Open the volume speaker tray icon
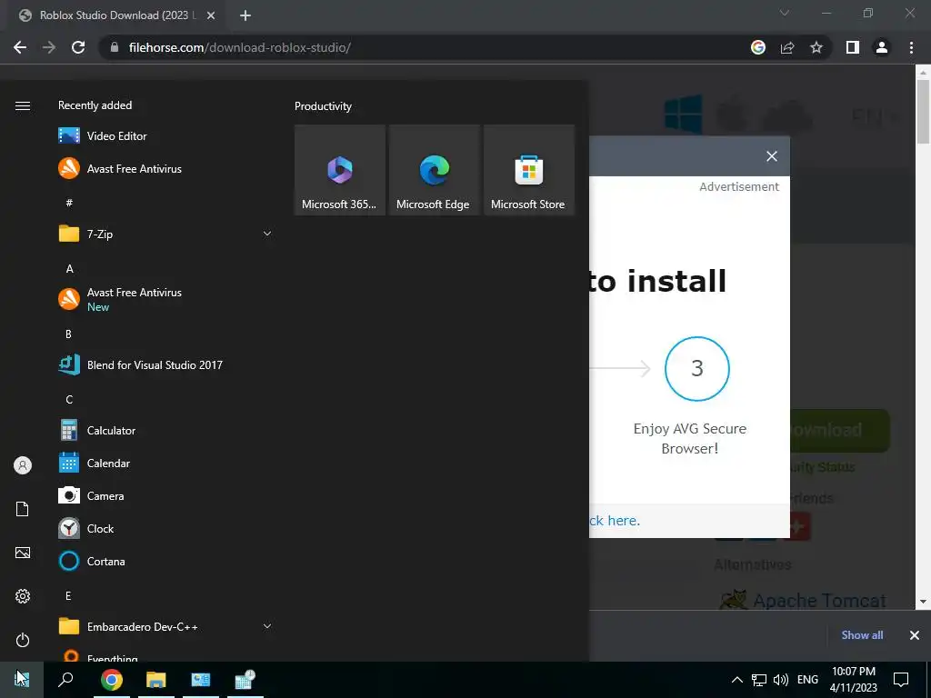 tap(781, 680)
